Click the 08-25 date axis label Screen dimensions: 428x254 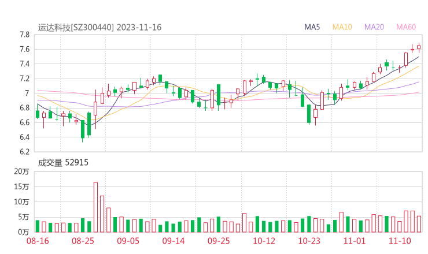83,241
